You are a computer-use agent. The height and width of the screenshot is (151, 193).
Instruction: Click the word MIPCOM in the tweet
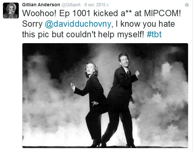tap(162, 13)
